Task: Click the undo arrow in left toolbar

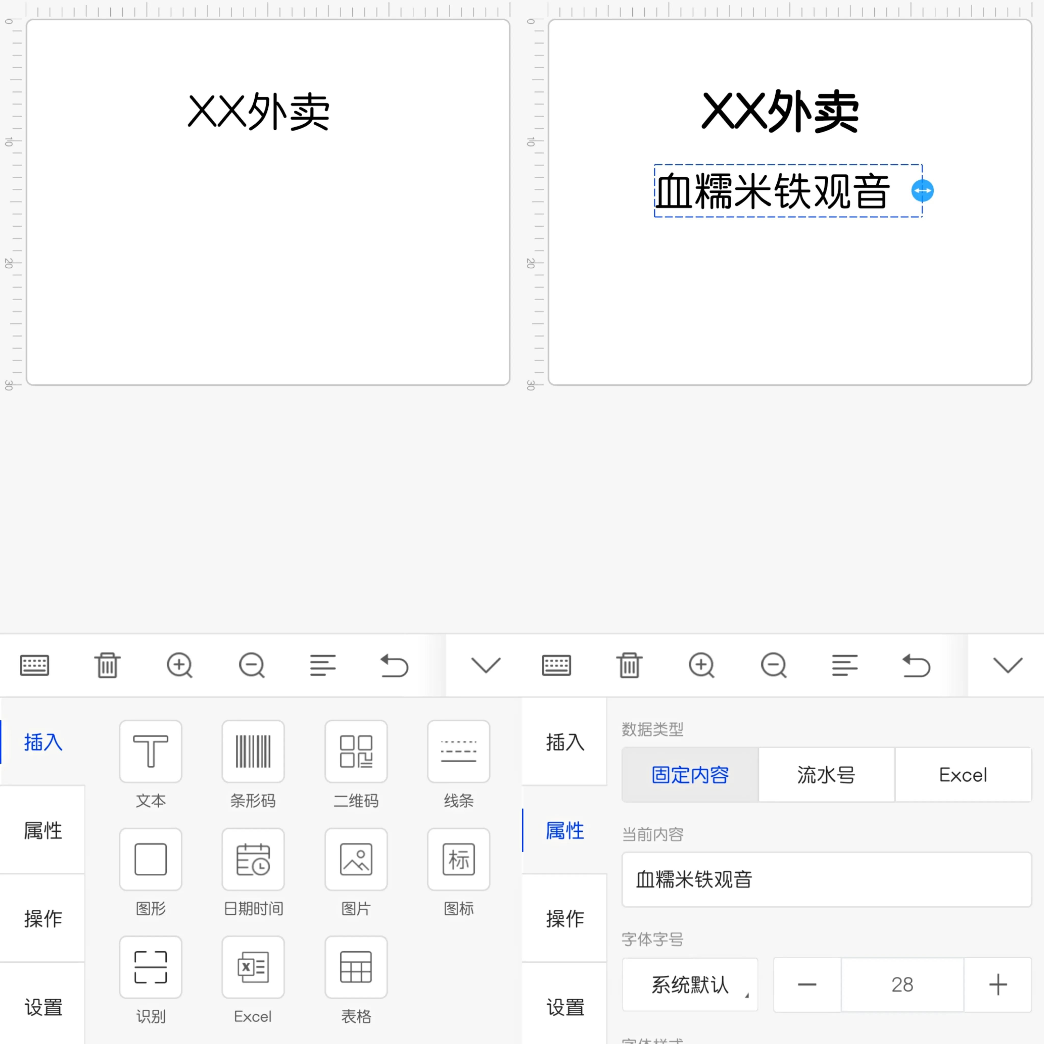Action: (395, 665)
